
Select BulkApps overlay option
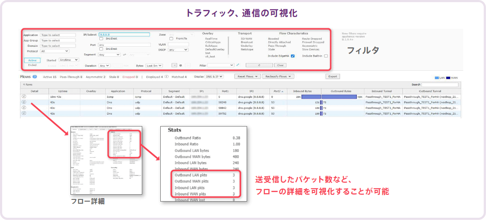click(x=211, y=46)
